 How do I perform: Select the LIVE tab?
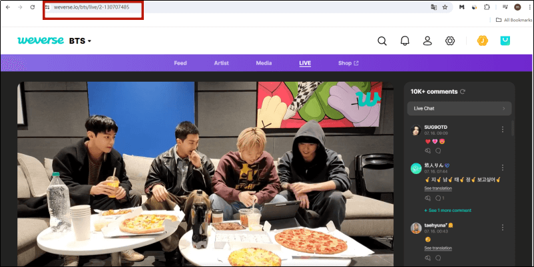coord(305,63)
